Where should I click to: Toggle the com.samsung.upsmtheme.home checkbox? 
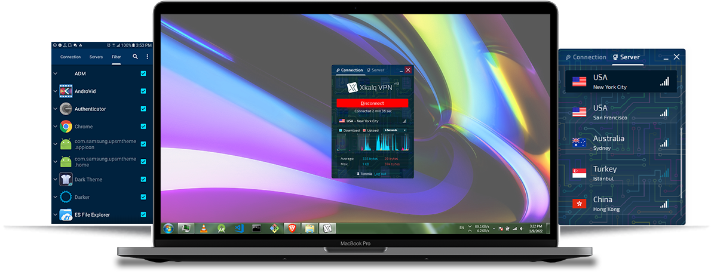143,162
